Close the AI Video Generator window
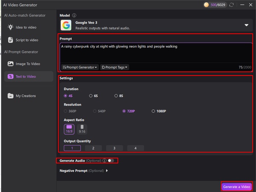 tap(250, 5)
